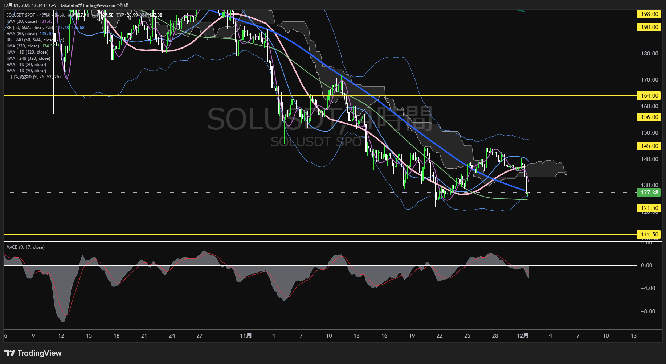The image size is (666, 364).
Task: Click the 198.00 yellow price level tag
Action: 649,14
